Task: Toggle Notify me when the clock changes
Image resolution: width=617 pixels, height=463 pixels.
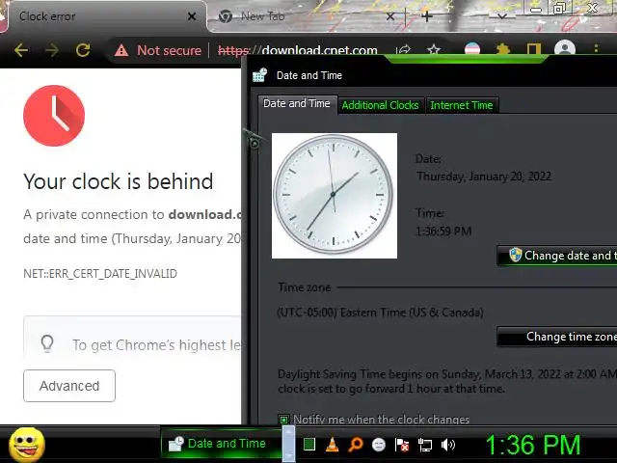Action: pyautogui.click(x=283, y=420)
